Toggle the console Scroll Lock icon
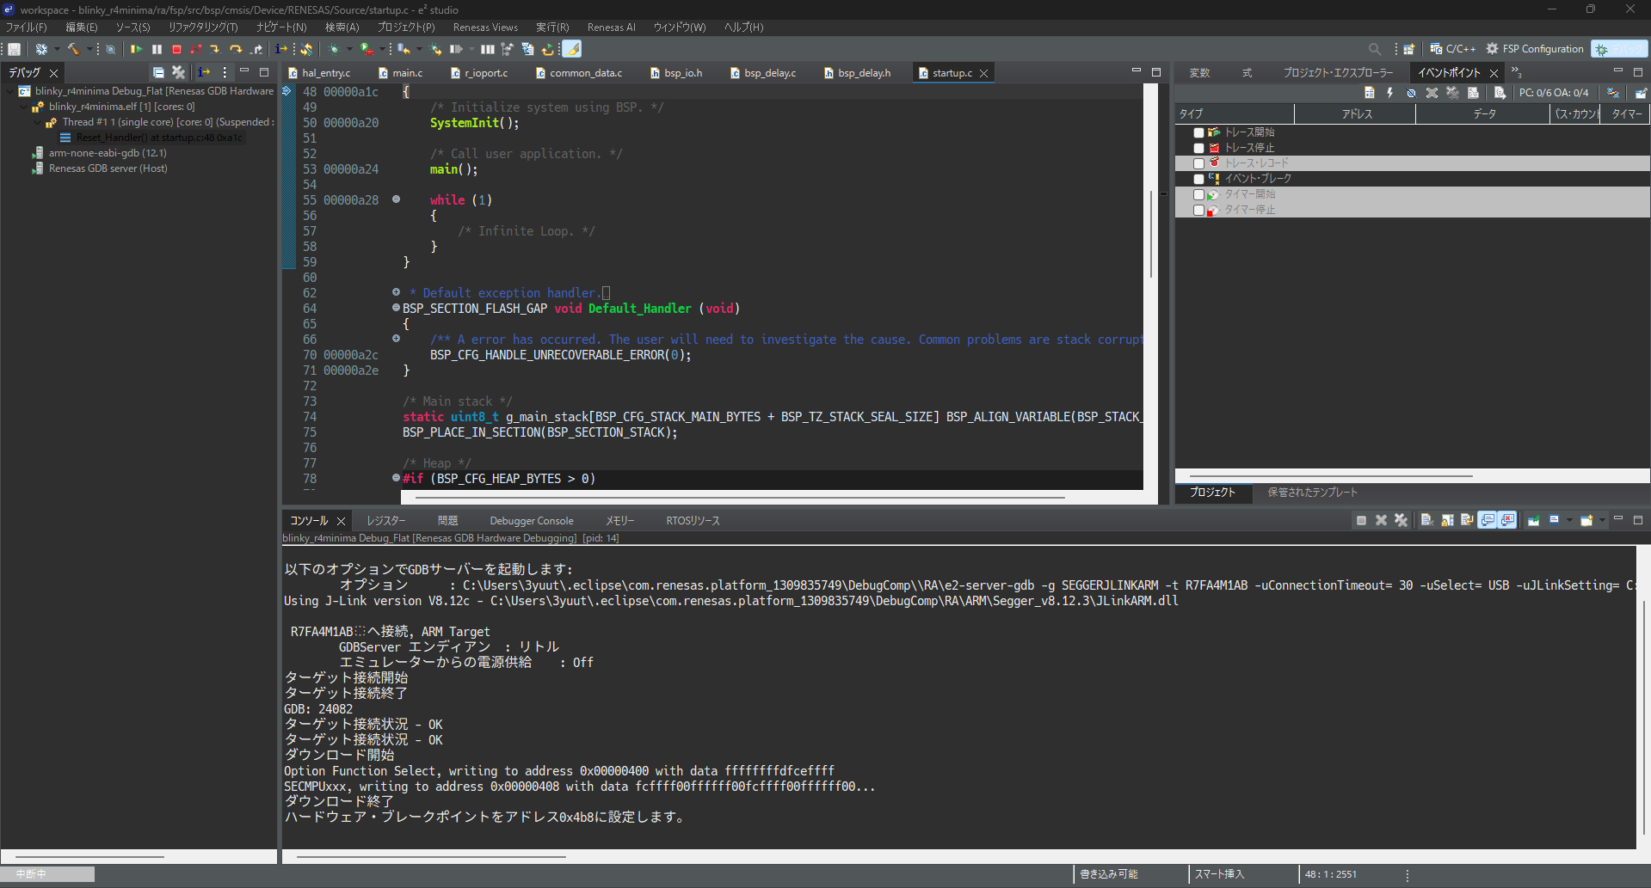 click(1447, 520)
